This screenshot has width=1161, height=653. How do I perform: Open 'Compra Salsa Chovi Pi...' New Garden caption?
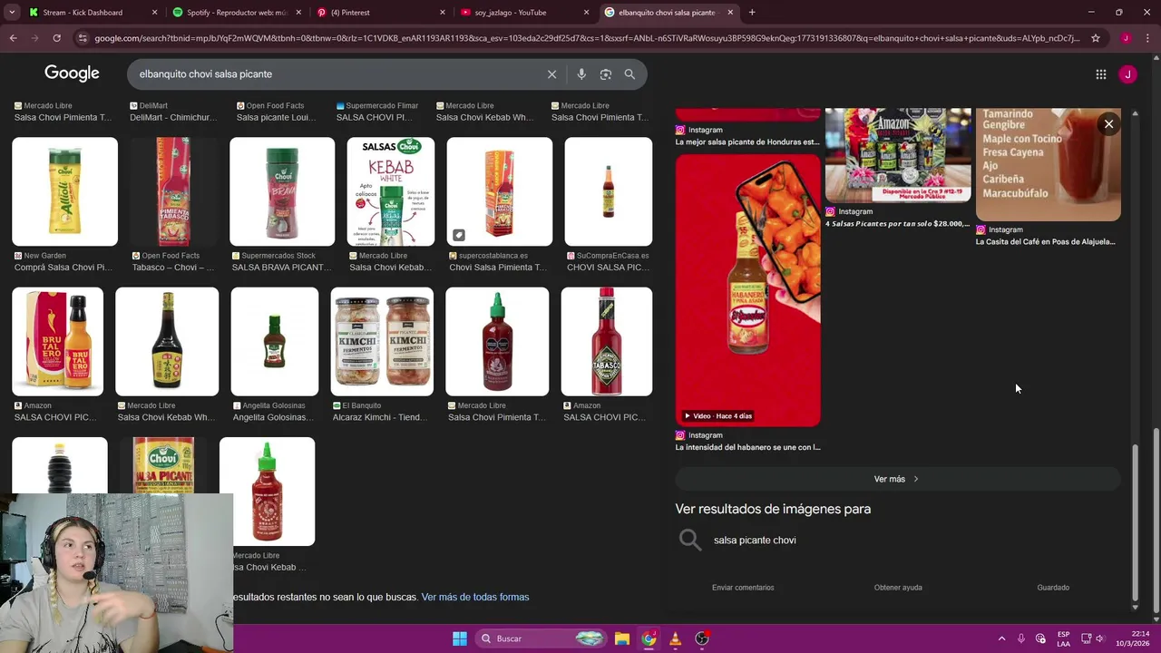tap(63, 268)
